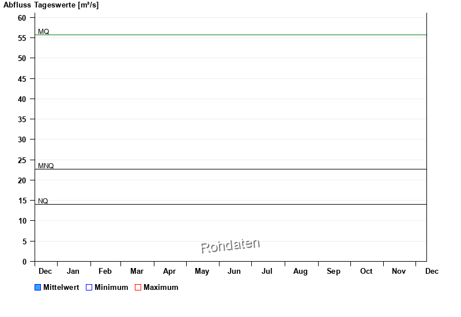461x317 pixels.
Task: Click the blue Mittelwert legend swatch
Action: (x=38, y=288)
